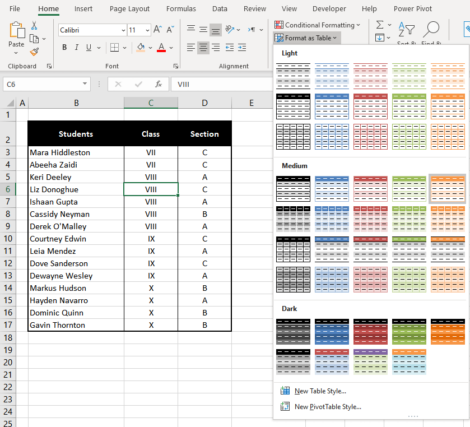Open the Calibri font name dropdown
The height and width of the screenshot is (427, 470).
124,29
